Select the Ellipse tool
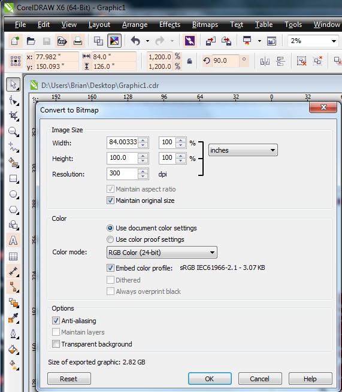 click(13, 195)
